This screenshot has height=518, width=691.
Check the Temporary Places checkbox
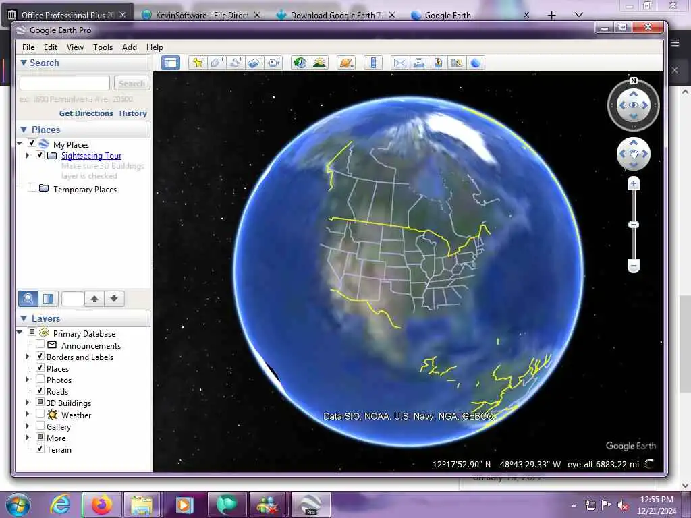coord(32,188)
